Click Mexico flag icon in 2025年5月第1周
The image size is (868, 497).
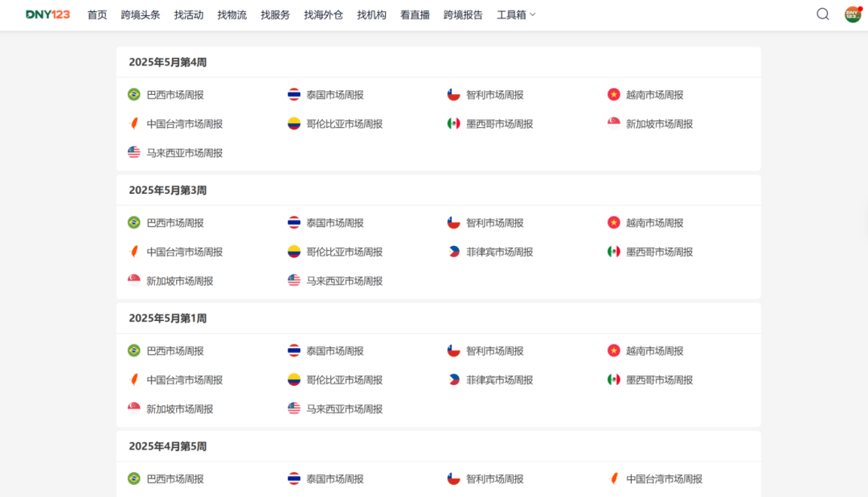614,380
